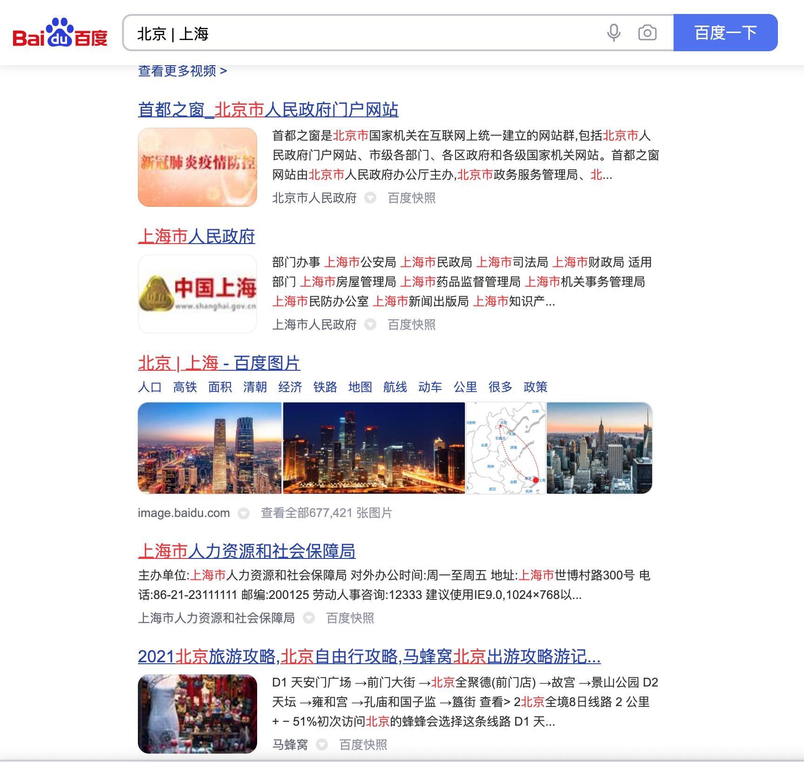Screen dimensions: 804x762
Task: Select the 很多 image tag
Action: (500, 387)
